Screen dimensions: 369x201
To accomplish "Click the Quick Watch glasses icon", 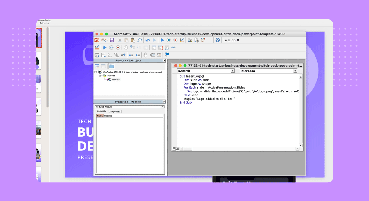I will pyautogui.click(x=173, y=48).
